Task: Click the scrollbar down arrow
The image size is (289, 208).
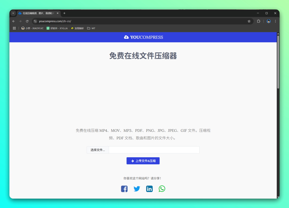Action: point(278,197)
